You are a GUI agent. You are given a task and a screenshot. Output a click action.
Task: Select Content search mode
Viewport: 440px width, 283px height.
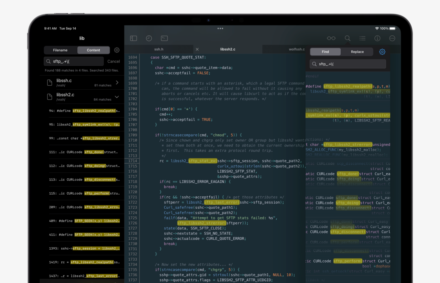click(x=93, y=50)
